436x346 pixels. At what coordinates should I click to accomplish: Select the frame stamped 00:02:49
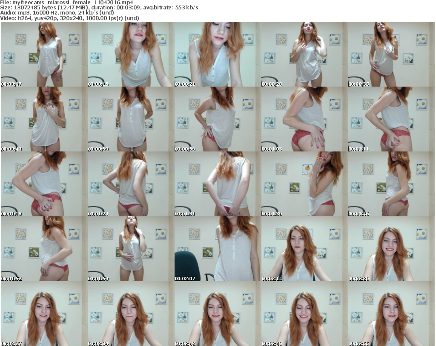point(304,314)
